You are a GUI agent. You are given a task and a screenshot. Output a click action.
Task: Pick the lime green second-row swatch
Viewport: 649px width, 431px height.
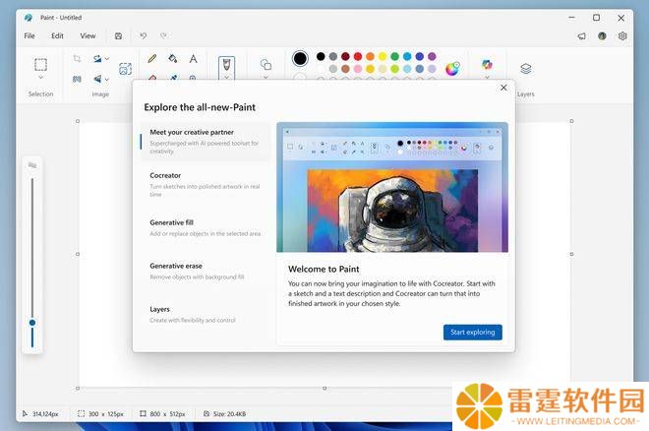pos(395,68)
